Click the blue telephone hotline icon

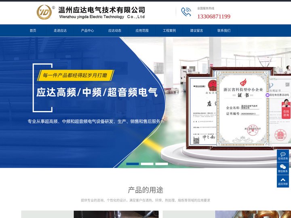tap(186, 12)
